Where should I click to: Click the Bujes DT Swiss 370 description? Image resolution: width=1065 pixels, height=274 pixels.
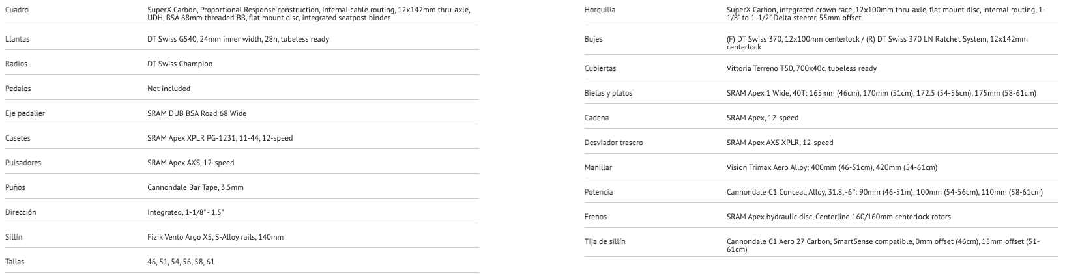pyautogui.click(x=877, y=43)
